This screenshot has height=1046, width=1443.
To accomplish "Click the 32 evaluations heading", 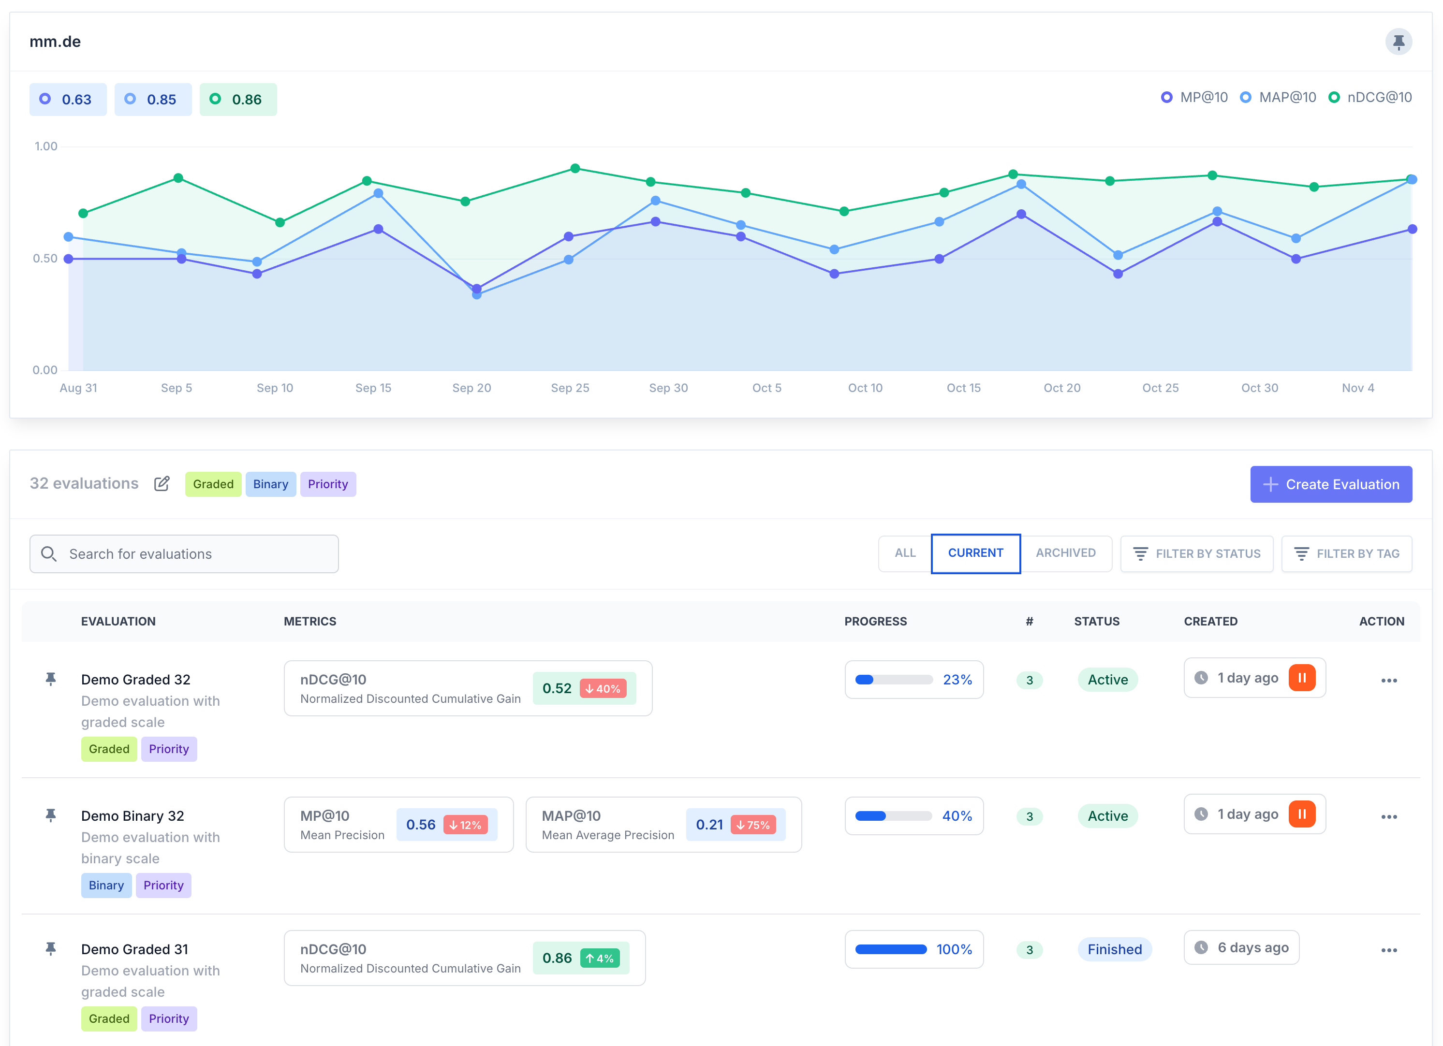I will pos(84,484).
